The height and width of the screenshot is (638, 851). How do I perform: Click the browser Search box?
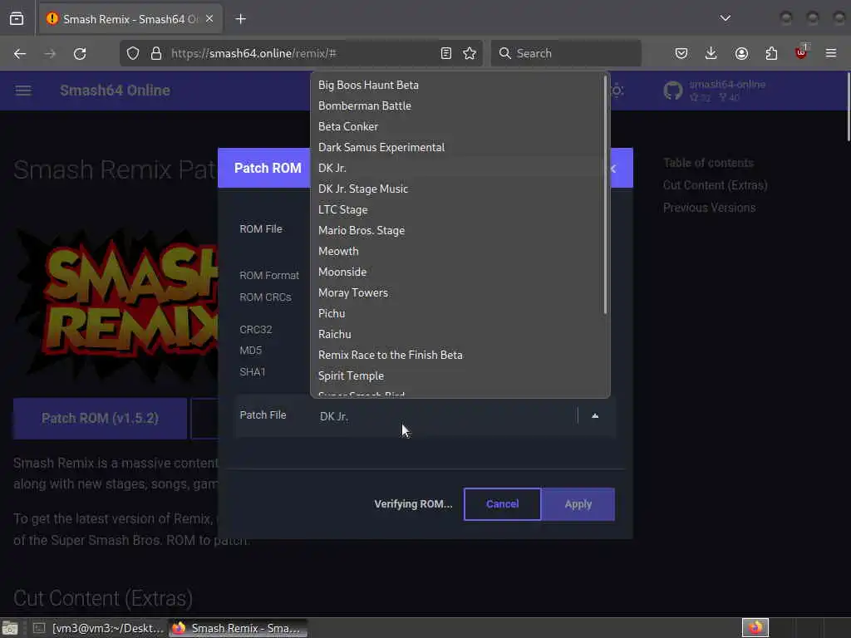(566, 53)
